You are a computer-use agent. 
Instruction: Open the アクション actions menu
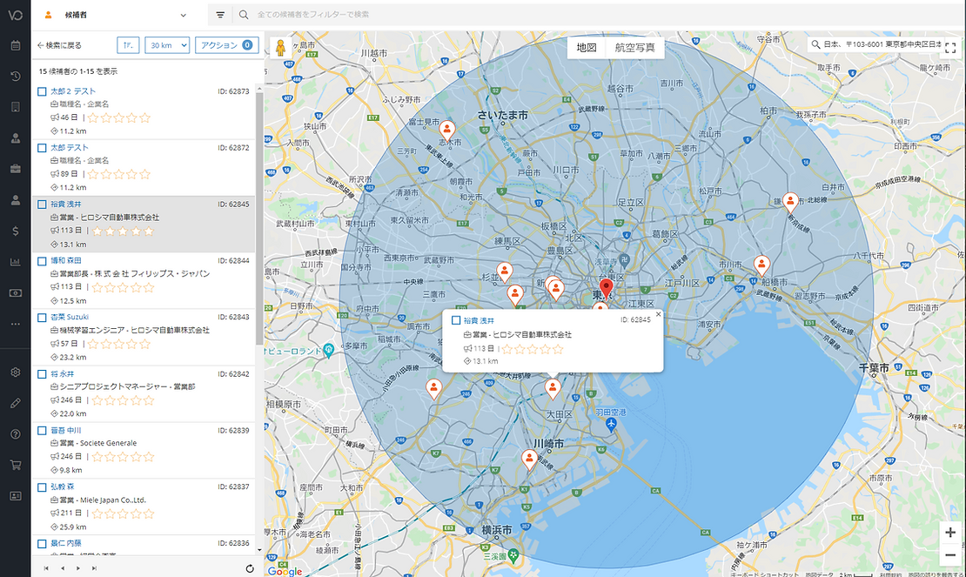point(225,45)
